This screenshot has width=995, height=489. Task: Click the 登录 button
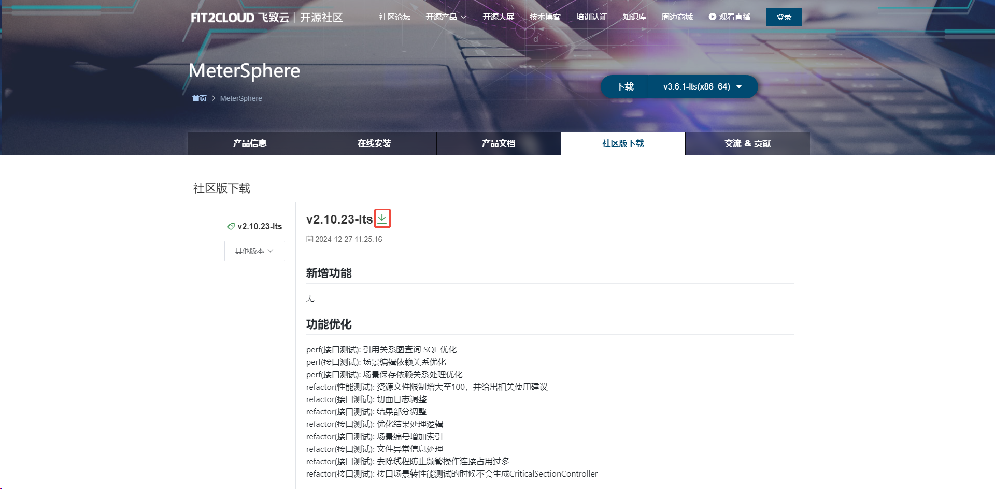pos(784,17)
